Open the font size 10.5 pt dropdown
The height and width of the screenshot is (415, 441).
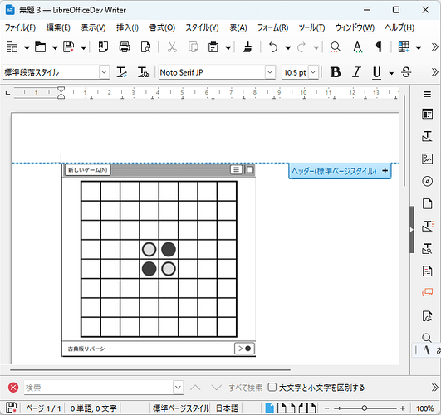313,72
